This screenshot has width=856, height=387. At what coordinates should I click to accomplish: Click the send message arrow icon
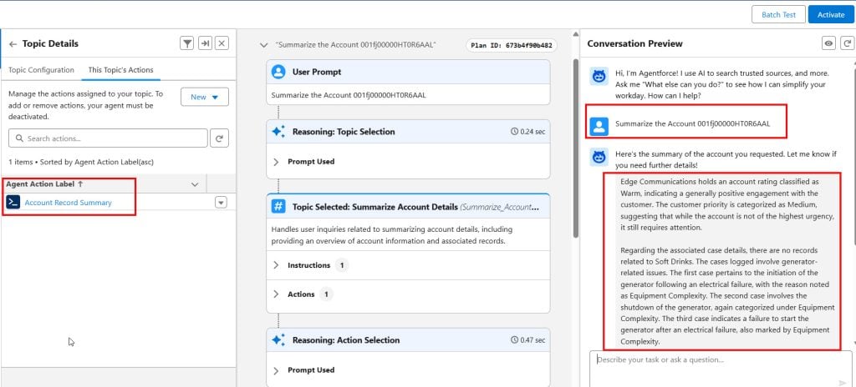843,383
